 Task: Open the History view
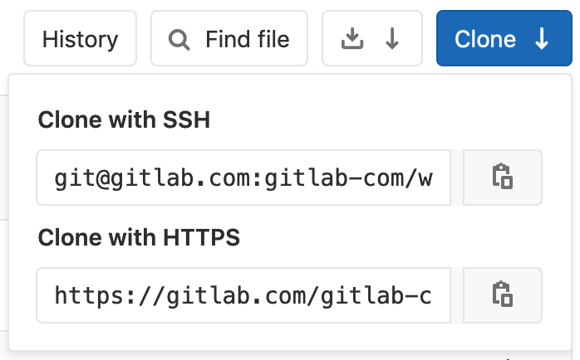80,38
